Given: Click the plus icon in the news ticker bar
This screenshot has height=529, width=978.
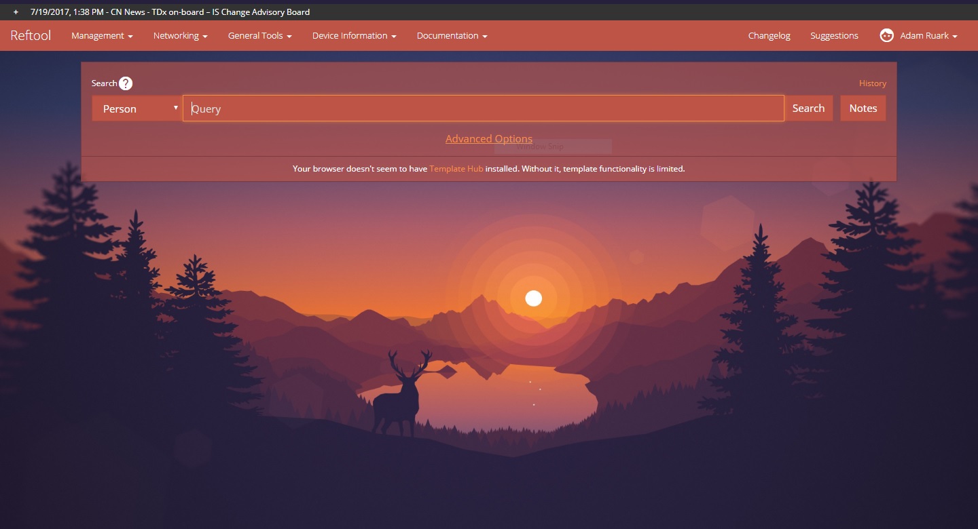Looking at the screenshot, I should pyautogui.click(x=16, y=12).
